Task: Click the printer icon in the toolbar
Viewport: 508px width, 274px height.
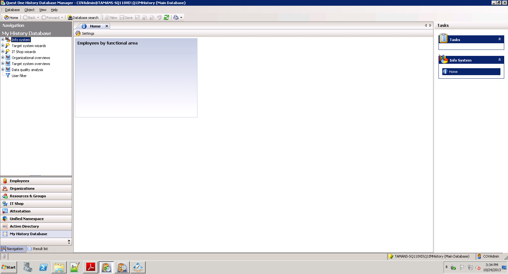Action: click(176, 18)
